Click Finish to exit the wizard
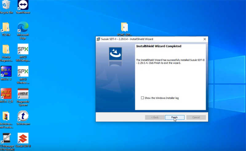The height and width of the screenshot is (151, 246). click(174, 117)
